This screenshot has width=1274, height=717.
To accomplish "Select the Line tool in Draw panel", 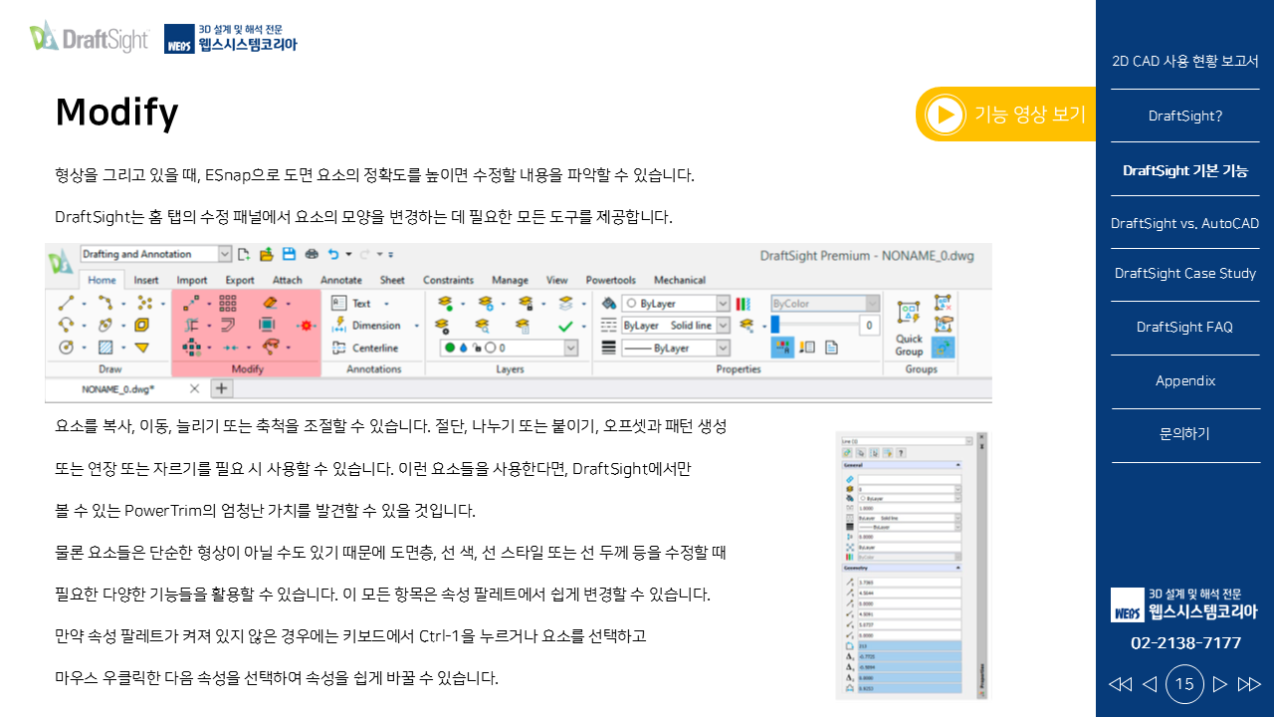I will coord(66,303).
